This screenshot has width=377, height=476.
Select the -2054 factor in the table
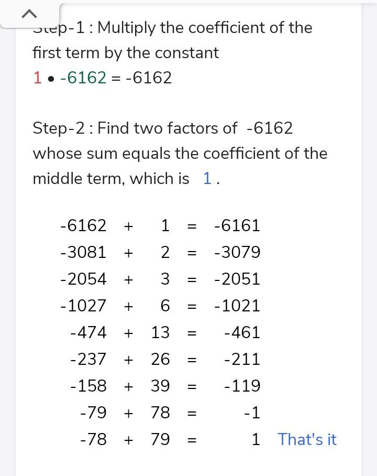(x=83, y=279)
